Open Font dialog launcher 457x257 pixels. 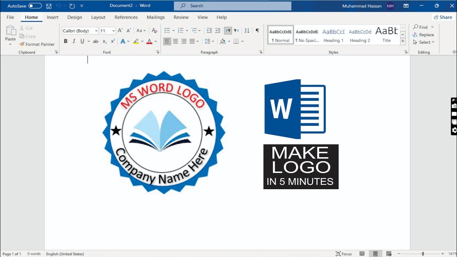[x=158, y=52]
